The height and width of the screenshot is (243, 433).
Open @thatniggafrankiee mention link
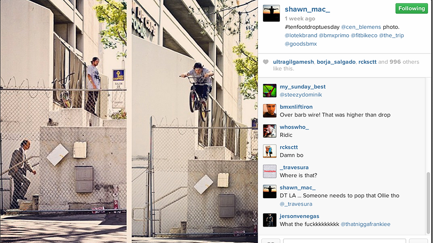365,224
